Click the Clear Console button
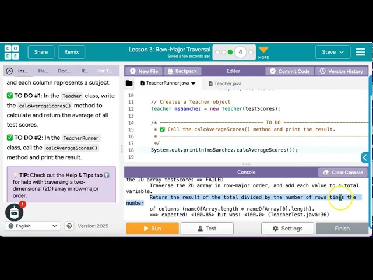 tap(343, 173)
